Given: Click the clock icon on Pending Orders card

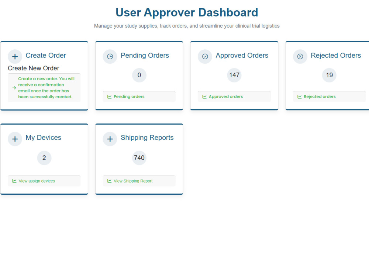Looking at the screenshot, I should click(x=110, y=57).
